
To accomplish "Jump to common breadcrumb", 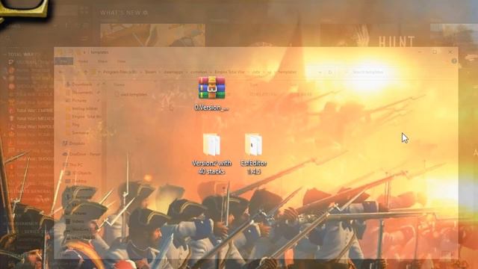I will (x=199, y=72).
